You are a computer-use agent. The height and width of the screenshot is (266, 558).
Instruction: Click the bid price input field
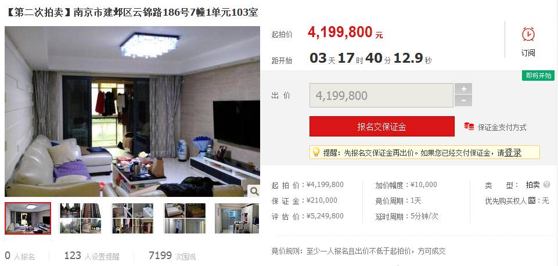[381, 95]
